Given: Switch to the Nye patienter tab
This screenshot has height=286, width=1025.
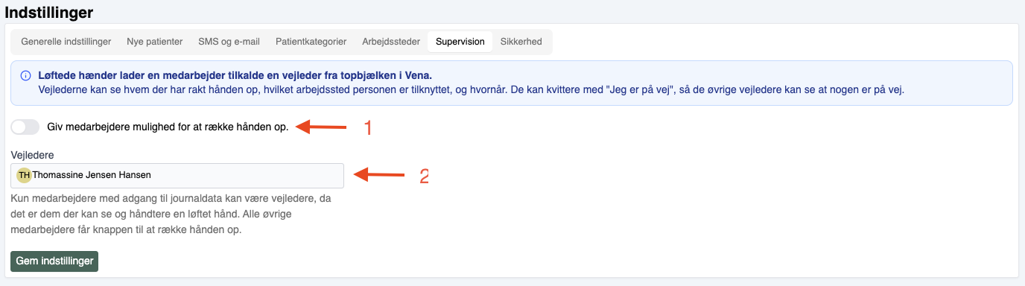Looking at the screenshot, I should (155, 42).
